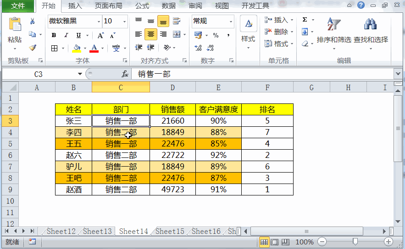
Task: Click the Clear eraser icon
Action: pos(305,43)
